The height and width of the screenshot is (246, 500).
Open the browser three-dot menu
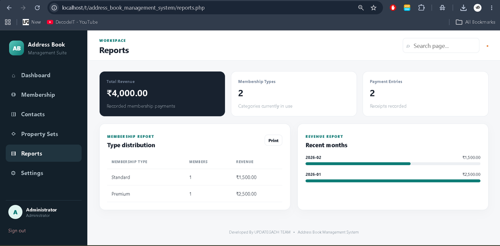click(491, 8)
